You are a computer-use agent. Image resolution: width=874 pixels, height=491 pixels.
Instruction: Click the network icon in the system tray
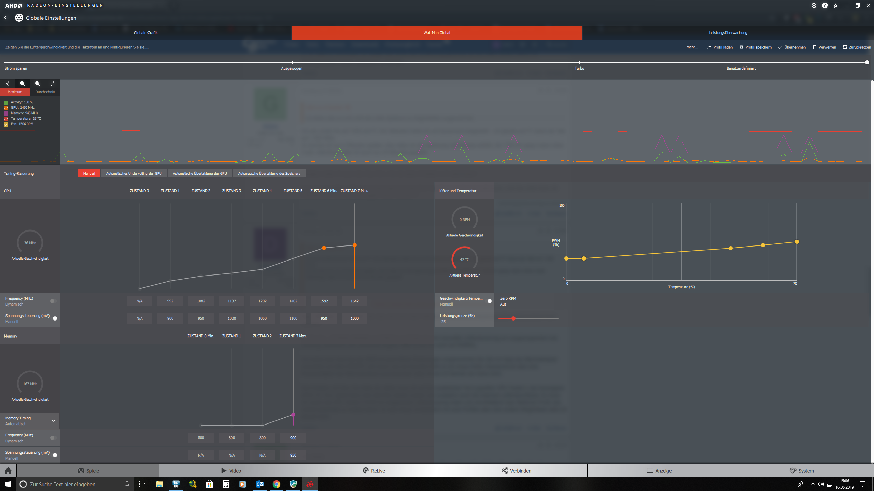(829, 484)
